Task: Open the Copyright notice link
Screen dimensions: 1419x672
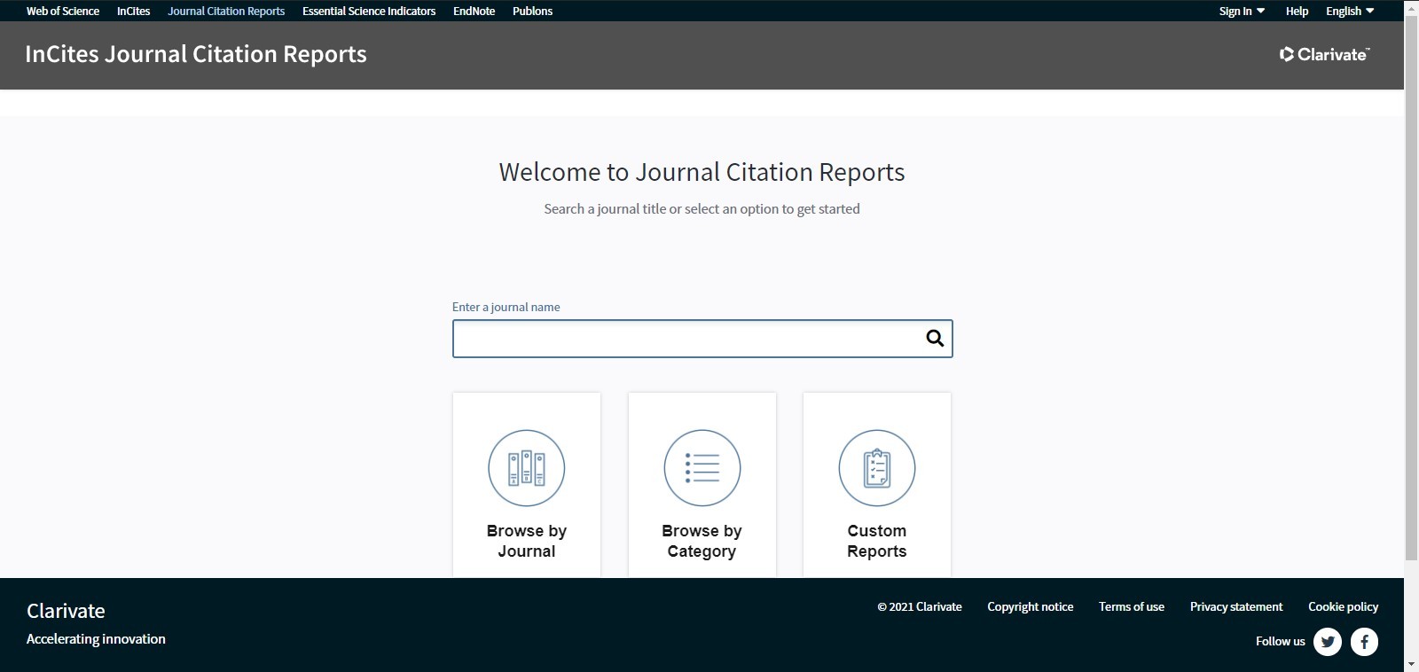Action: (x=1031, y=606)
